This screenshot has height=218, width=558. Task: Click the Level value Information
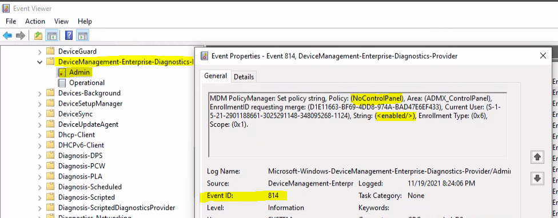pos(286,208)
